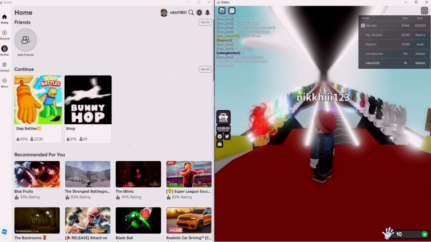Select Rip_JonasXD in the leaderboard
431x242 pixels.
(x=394, y=35)
